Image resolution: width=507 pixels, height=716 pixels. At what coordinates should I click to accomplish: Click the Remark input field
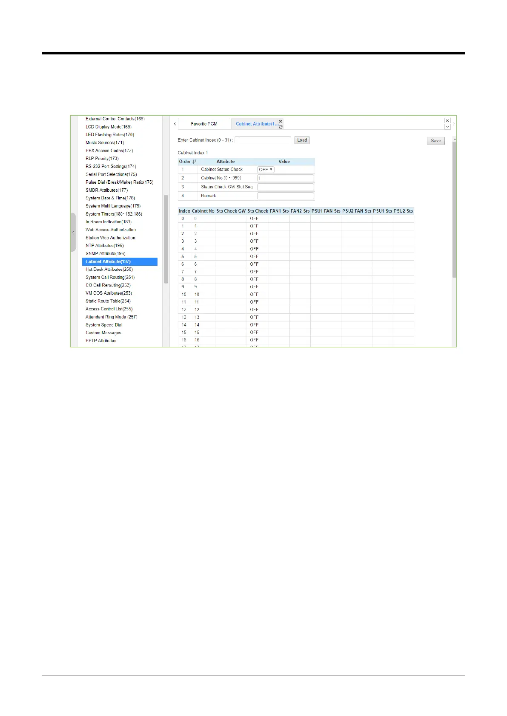click(285, 196)
